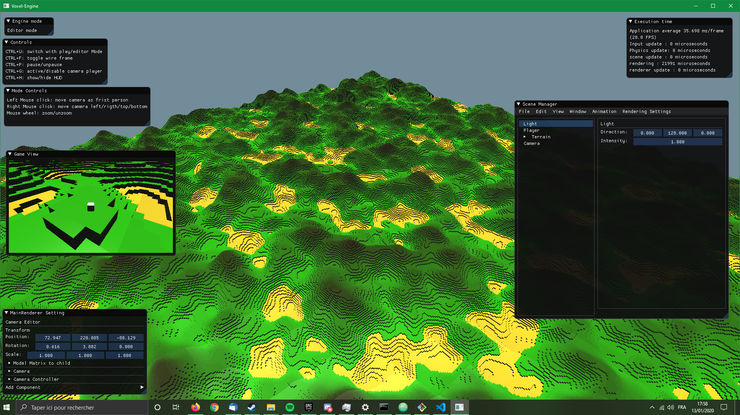Open Settings gear from the taskbar
The width and height of the screenshot is (740, 415).
pos(365,407)
